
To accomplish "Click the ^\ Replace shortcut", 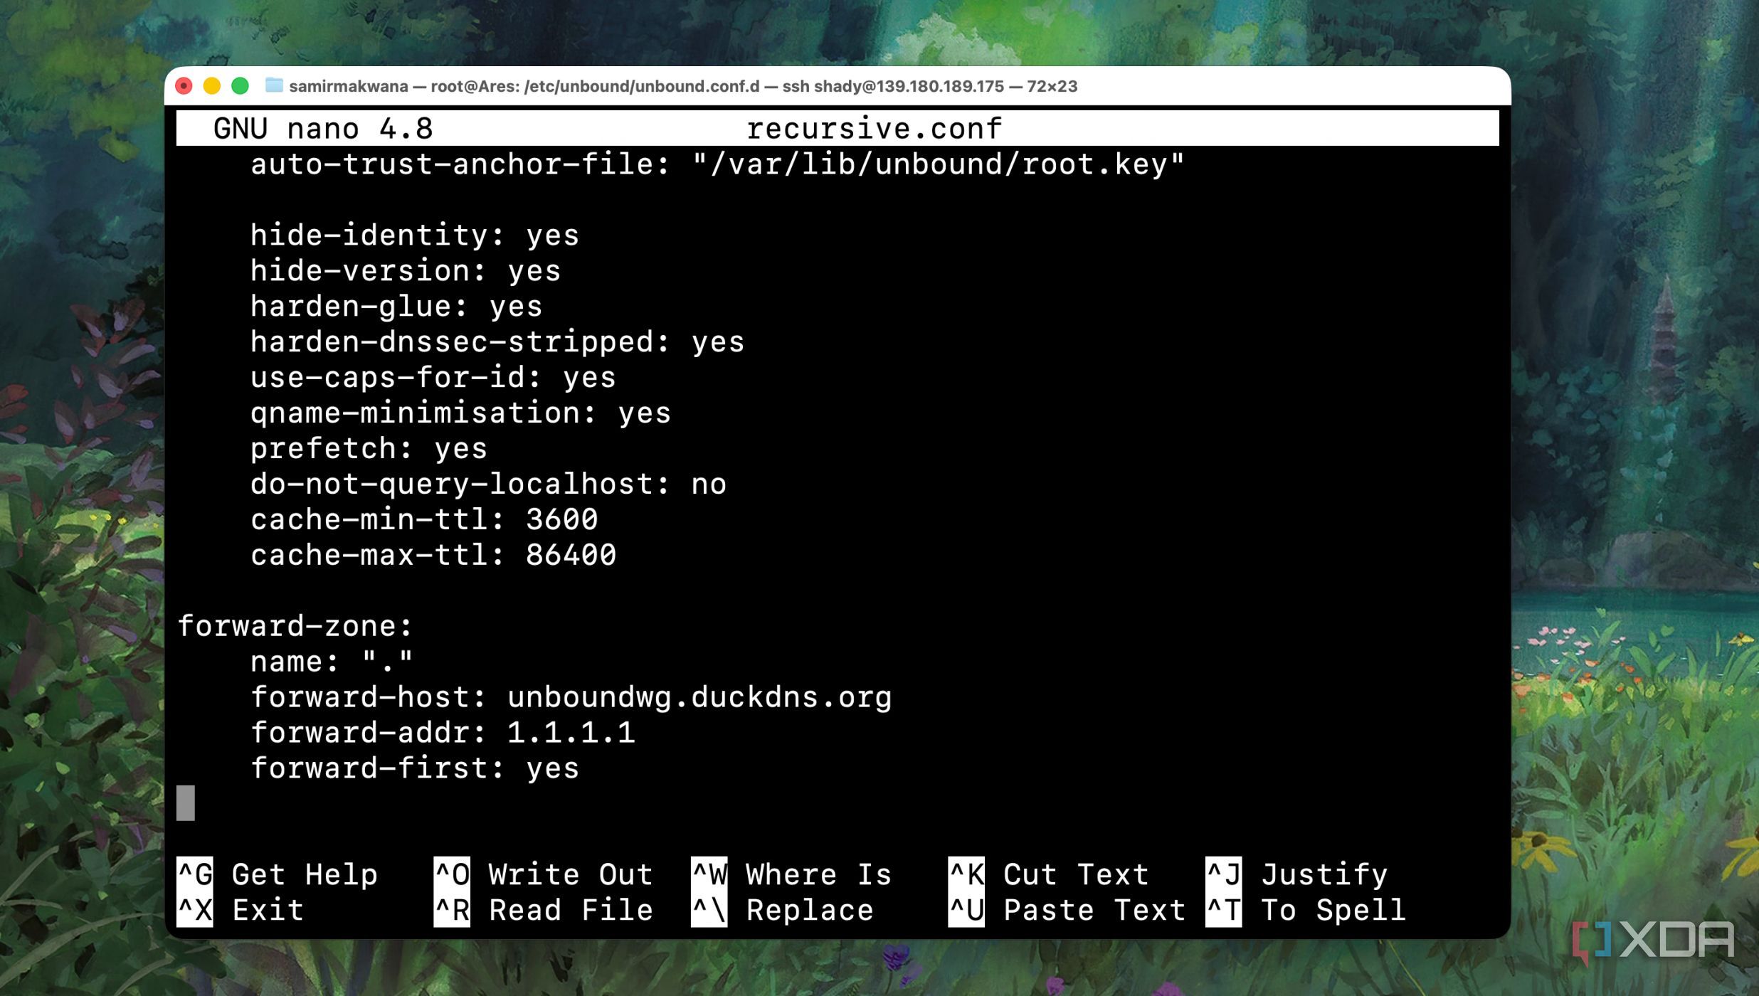I will point(783,911).
